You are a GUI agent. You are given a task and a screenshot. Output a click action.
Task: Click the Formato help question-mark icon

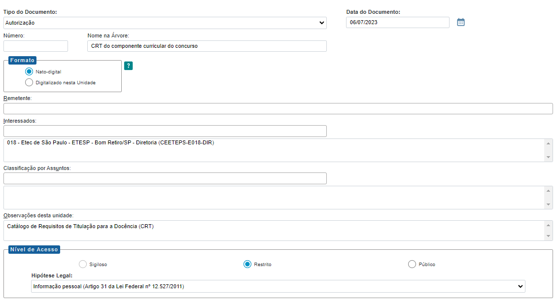point(128,66)
